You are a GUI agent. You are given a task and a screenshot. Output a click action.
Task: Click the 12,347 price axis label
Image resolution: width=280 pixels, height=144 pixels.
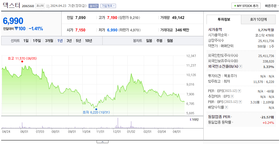tap(191, 56)
